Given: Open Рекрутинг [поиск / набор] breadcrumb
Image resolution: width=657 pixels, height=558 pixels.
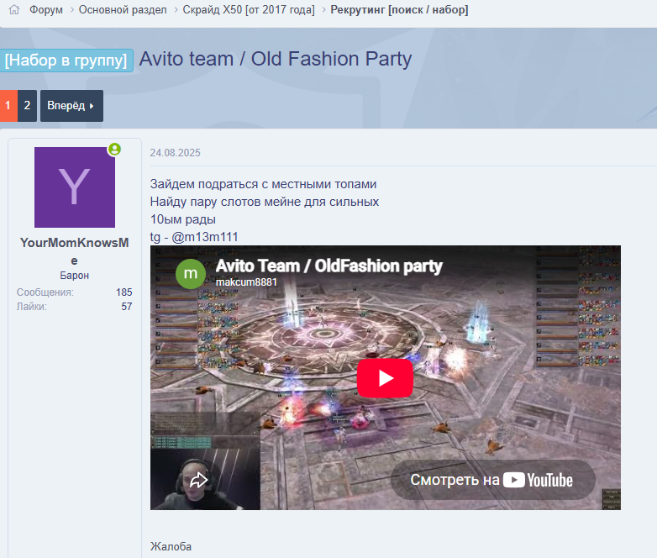Looking at the screenshot, I should tap(399, 9).
